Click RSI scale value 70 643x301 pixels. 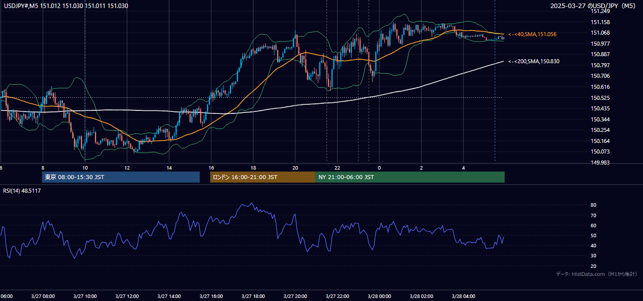[593, 215]
